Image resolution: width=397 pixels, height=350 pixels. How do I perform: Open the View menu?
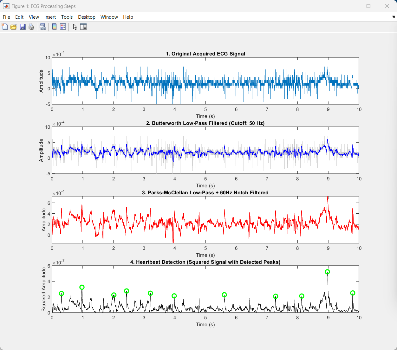34,17
